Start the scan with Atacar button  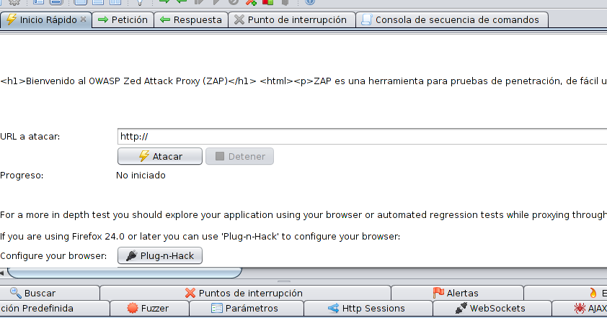tap(160, 156)
